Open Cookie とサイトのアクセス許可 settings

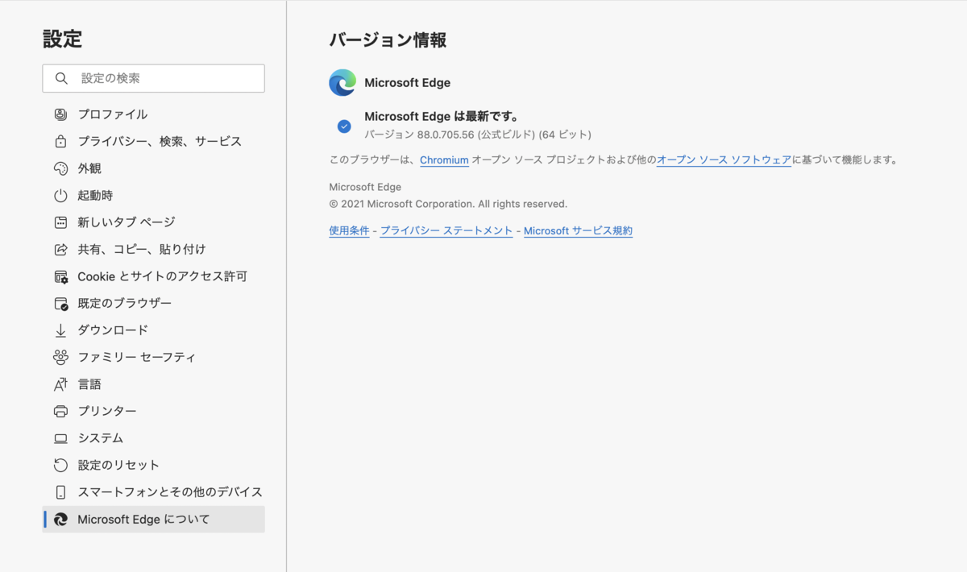coord(153,276)
